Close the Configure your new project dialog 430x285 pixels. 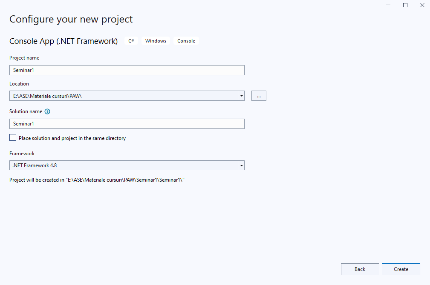pyautogui.click(x=422, y=5)
